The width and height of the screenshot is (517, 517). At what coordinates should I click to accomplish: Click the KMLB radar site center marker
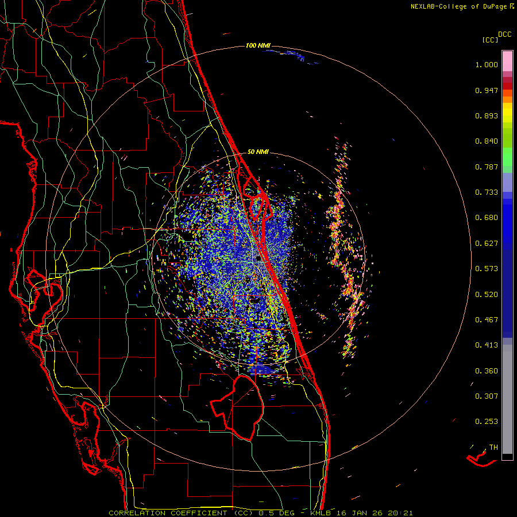[259, 260]
